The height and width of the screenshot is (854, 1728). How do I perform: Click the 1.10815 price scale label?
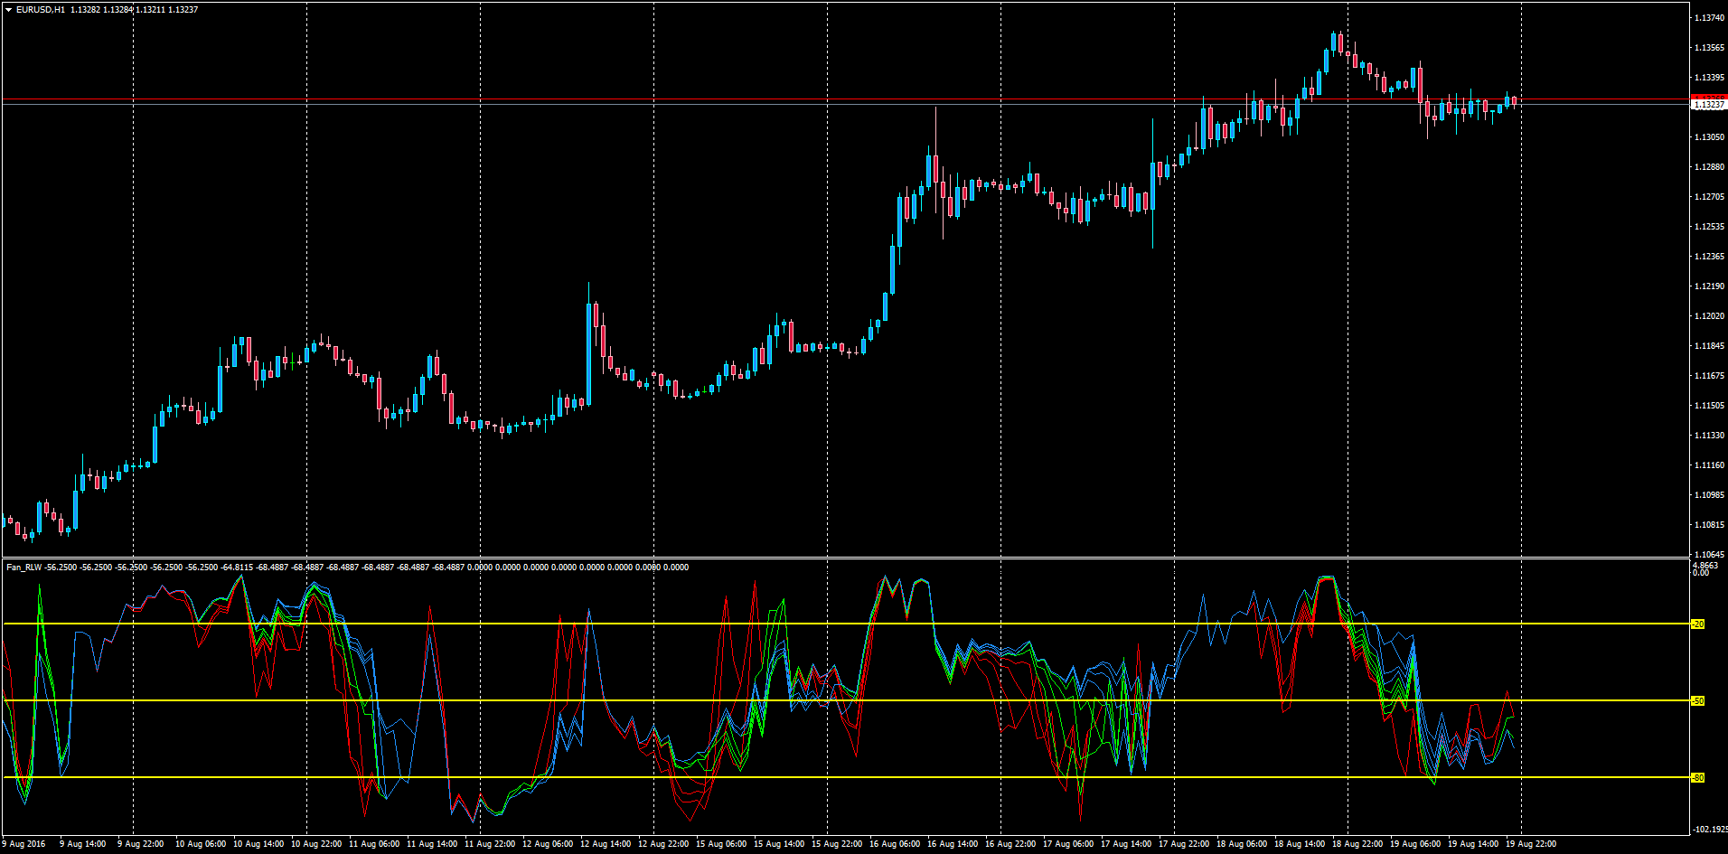tap(1709, 525)
